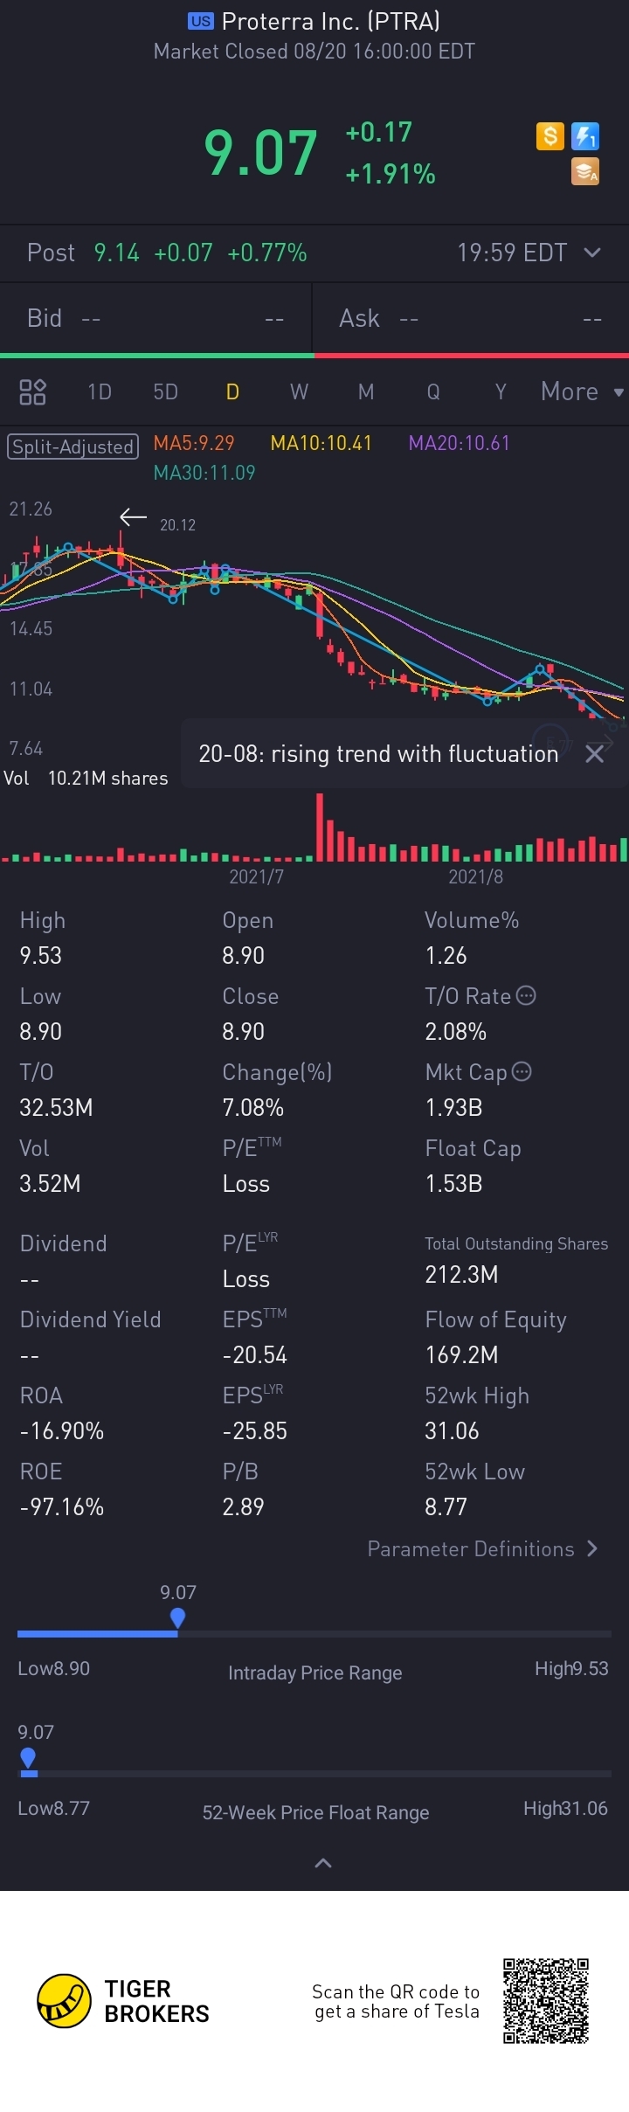Tap the MA5 indicator label
The width and height of the screenshot is (629, 2112).
pyautogui.click(x=194, y=443)
